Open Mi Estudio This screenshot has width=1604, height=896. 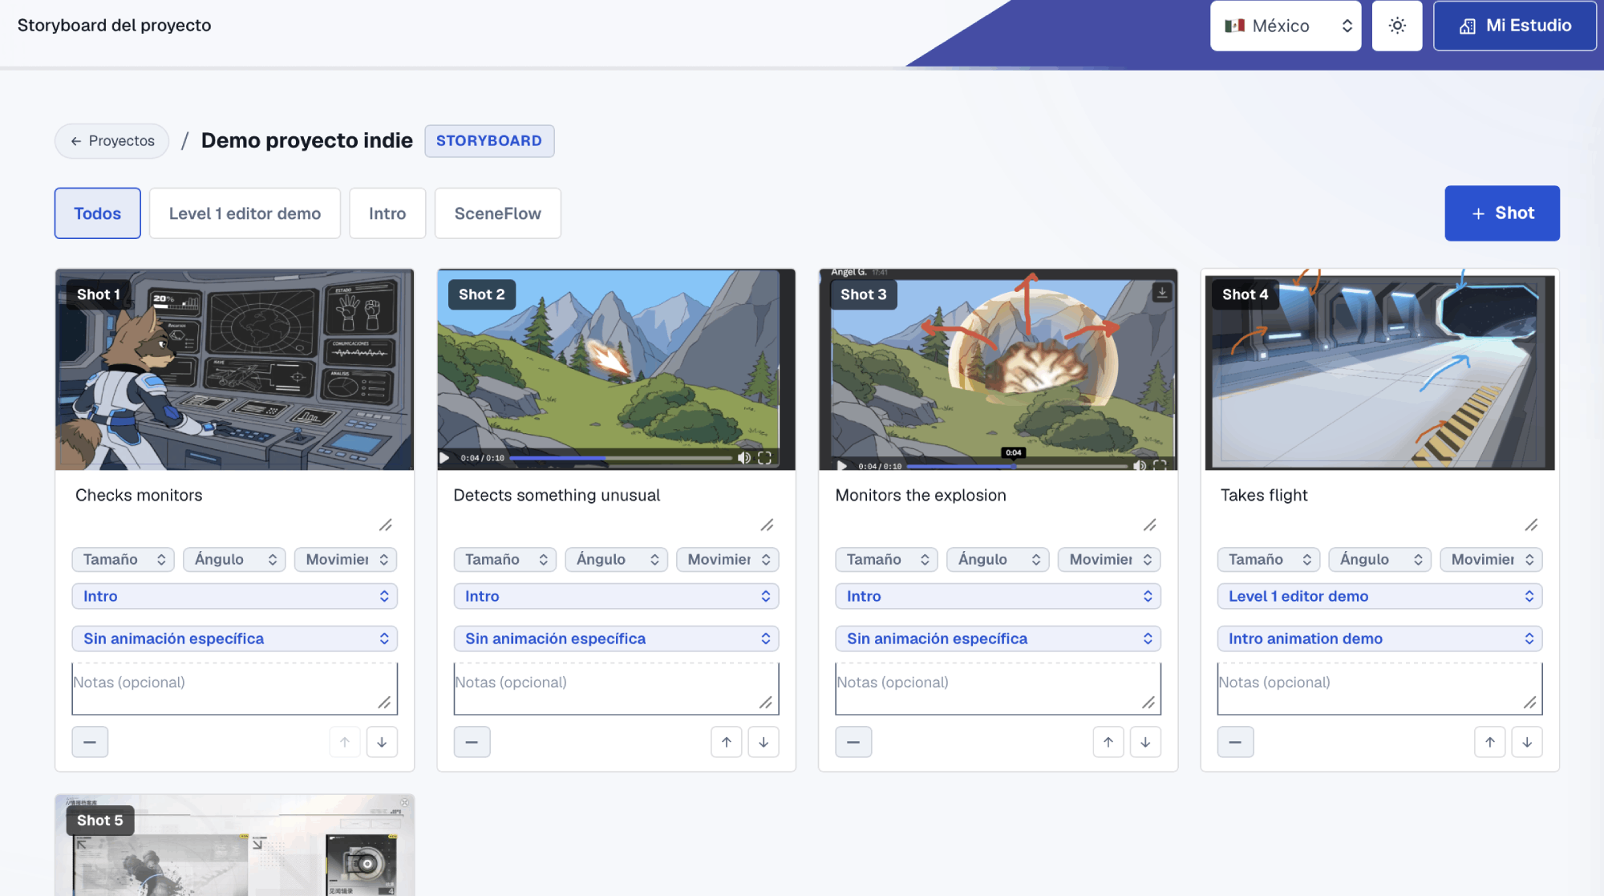(x=1515, y=26)
